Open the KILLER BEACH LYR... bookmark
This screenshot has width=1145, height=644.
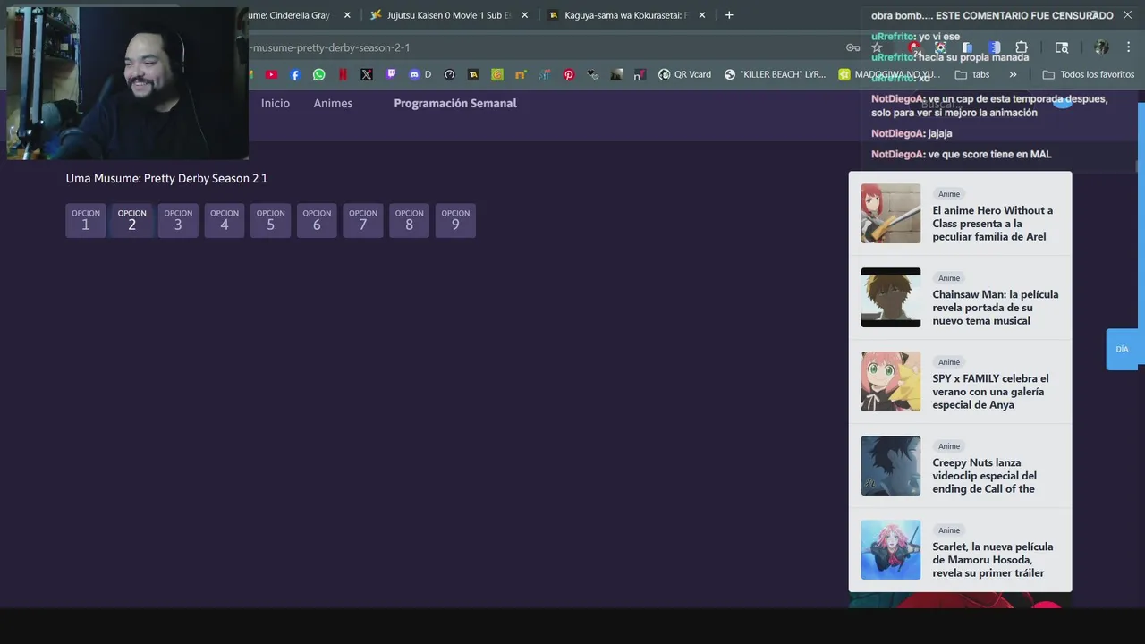(775, 75)
